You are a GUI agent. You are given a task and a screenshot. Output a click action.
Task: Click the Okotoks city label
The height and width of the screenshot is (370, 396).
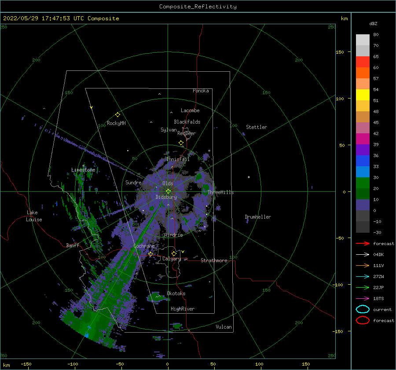click(x=176, y=293)
